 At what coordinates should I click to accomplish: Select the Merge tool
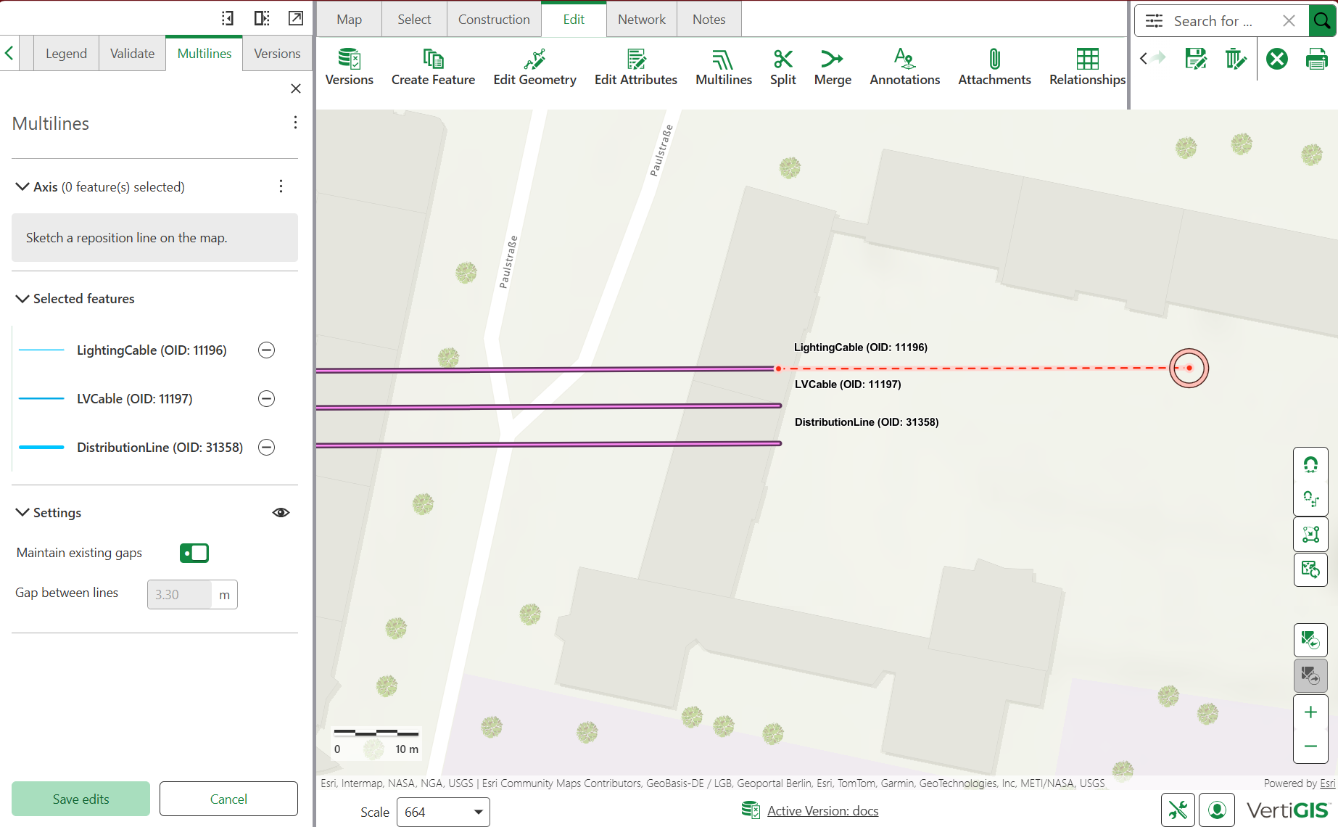832,67
